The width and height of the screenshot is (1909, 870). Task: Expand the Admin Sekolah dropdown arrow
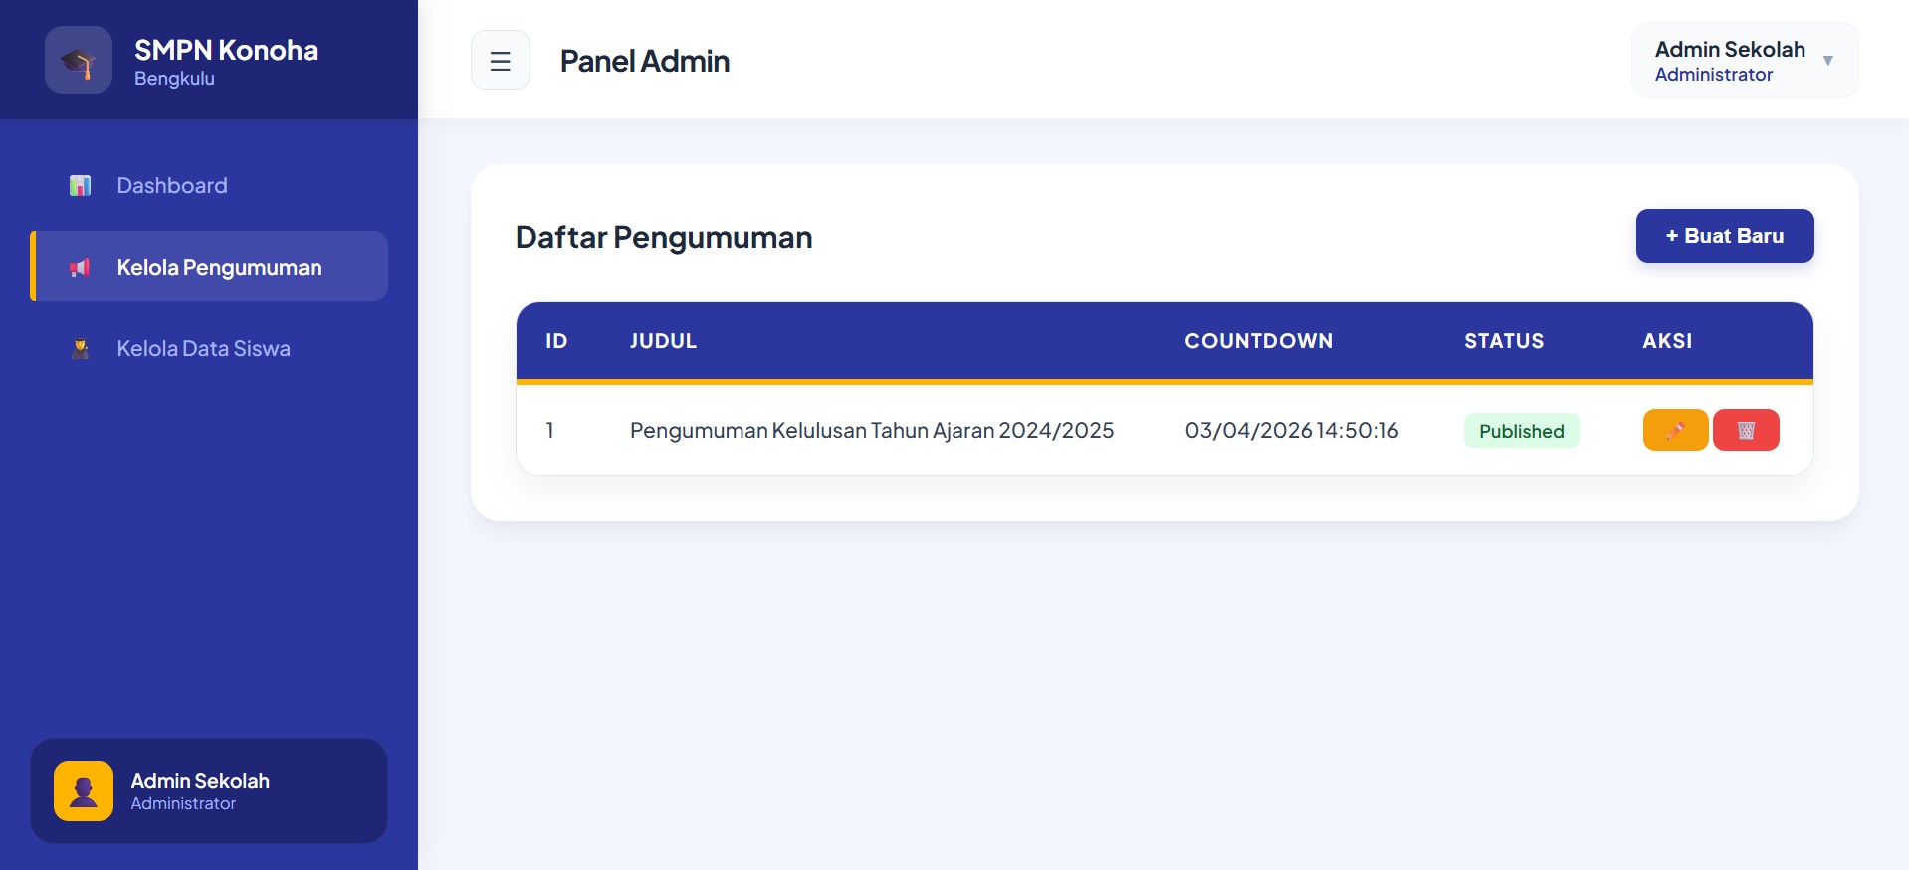click(1827, 61)
